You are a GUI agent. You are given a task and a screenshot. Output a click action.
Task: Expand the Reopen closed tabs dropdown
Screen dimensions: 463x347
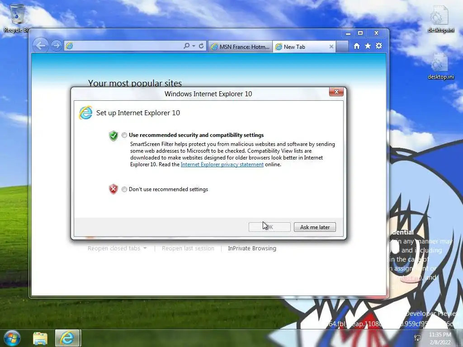coord(117,249)
